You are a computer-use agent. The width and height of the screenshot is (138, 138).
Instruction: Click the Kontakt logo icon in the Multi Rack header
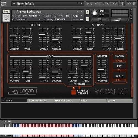122,4
